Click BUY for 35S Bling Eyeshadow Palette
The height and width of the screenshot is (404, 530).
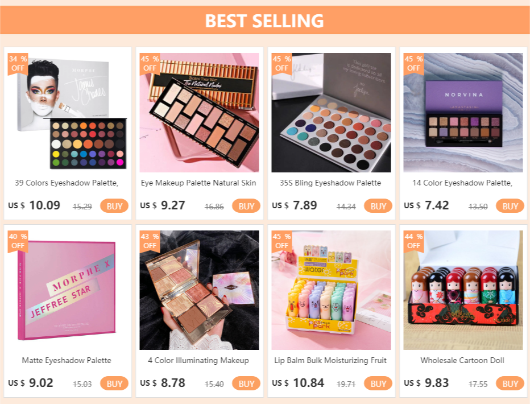[x=378, y=206]
